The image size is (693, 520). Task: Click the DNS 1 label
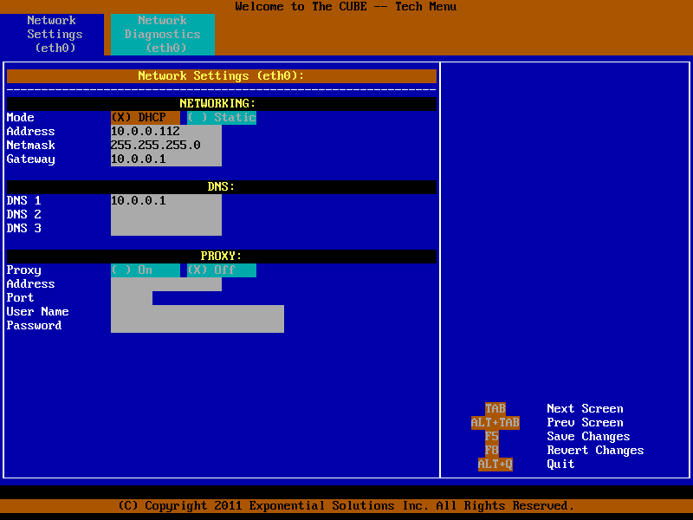click(x=24, y=201)
